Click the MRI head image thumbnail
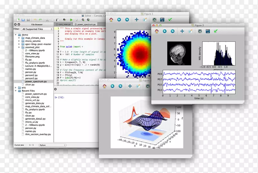Image resolution: width=258 pixels, height=173 pixels. tap(179, 53)
